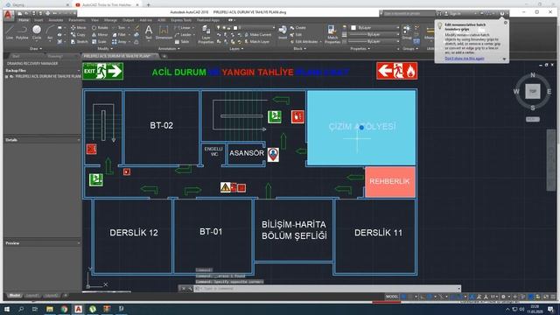Open the View ribbon tab
560x315 pixels.
point(94,20)
